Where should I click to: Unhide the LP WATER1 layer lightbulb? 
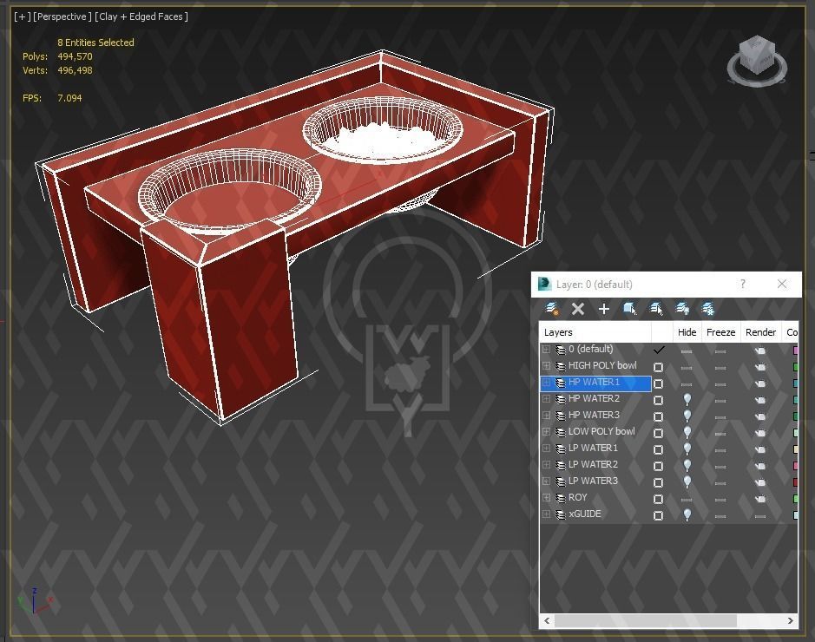point(687,449)
